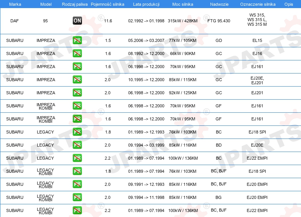Click the Marka column header
Screen dimensions: 301x217
pyautogui.click(x=15, y=4)
